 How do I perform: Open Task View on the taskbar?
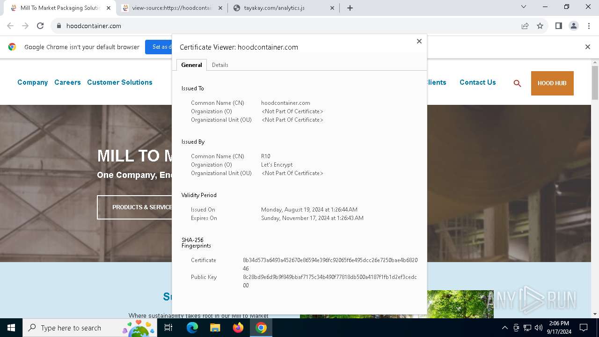click(169, 328)
